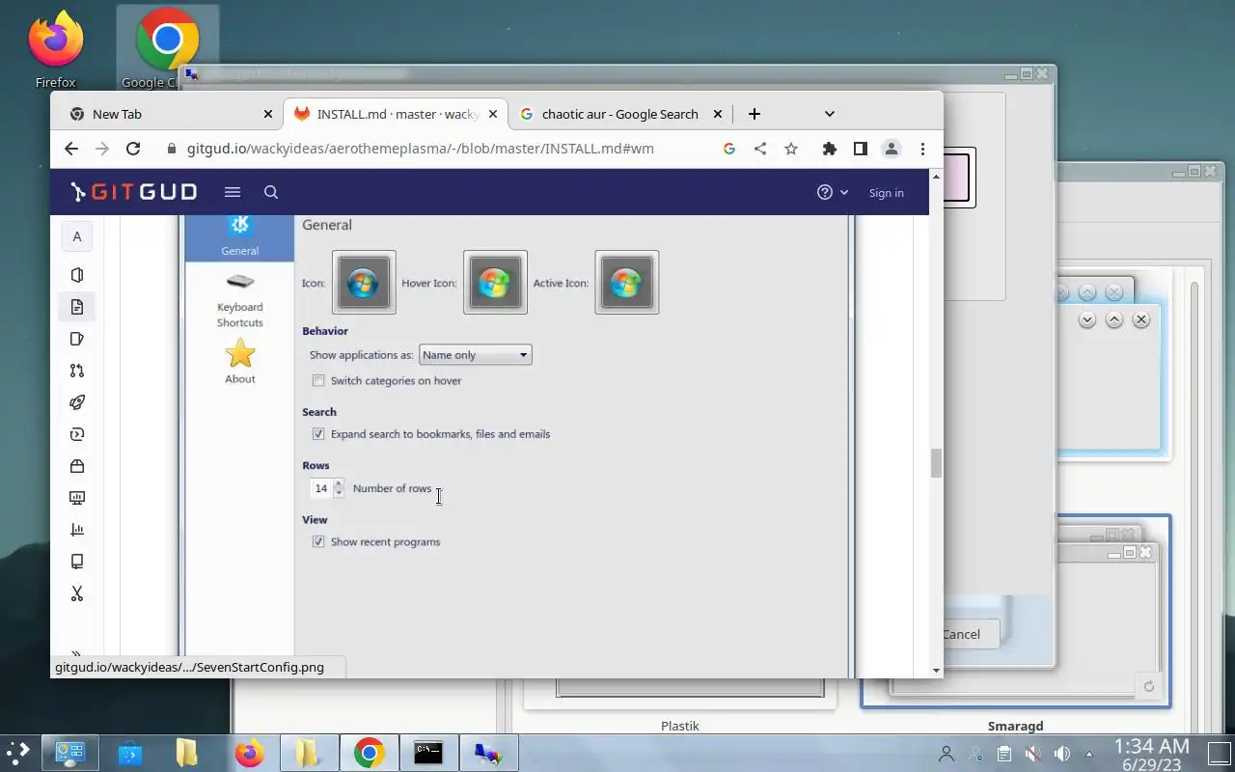Launch Firefox from the desktop shortcut

55,50
